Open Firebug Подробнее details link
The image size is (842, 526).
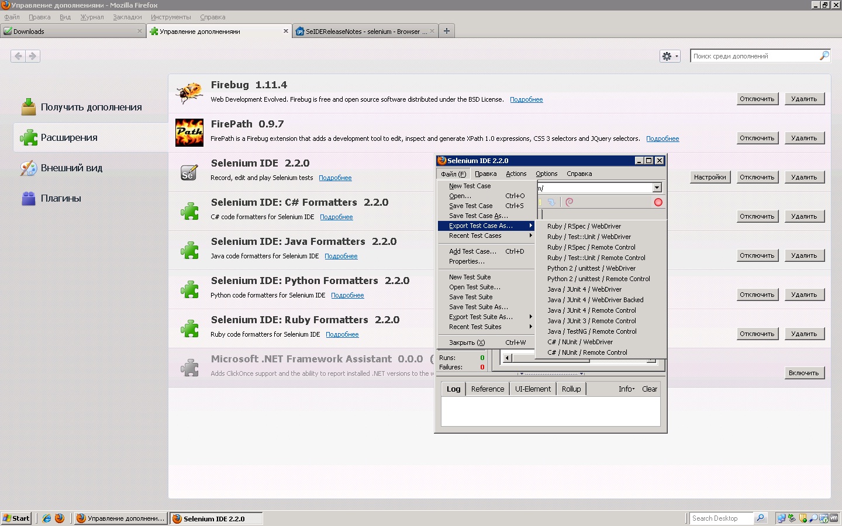pos(526,99)
